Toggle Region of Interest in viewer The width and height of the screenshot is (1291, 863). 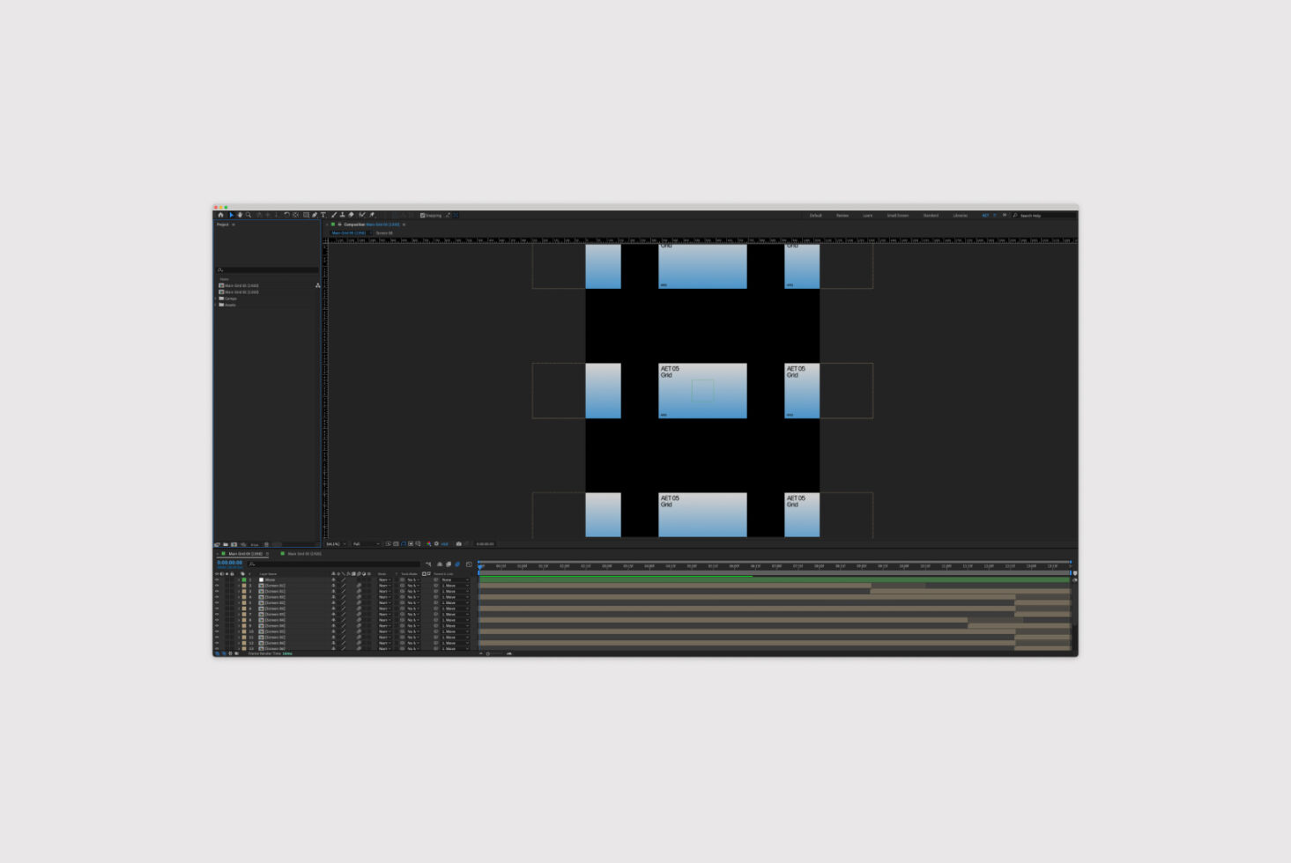(411, 544)
